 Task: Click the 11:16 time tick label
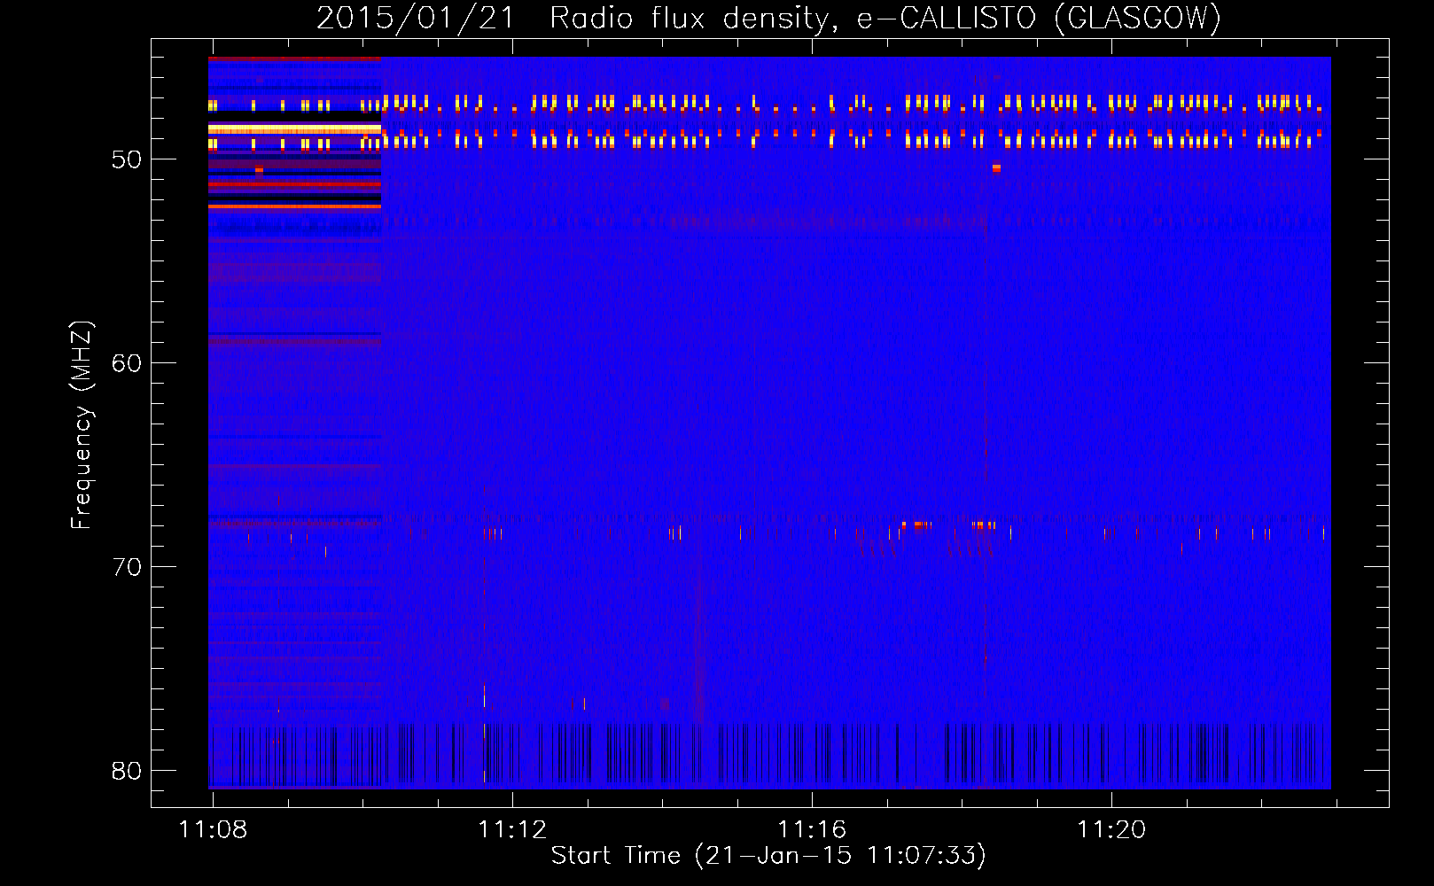tap(812, 830)
